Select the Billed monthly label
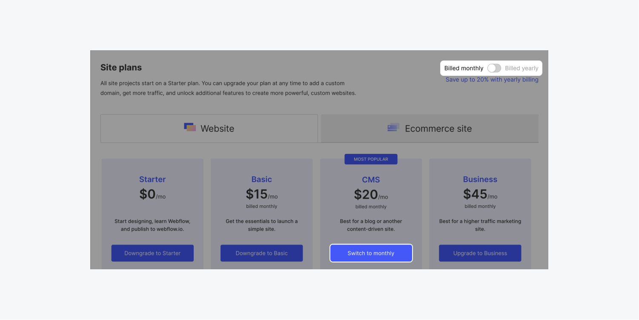This screenshot has width=639, height=320. [464, 68]
